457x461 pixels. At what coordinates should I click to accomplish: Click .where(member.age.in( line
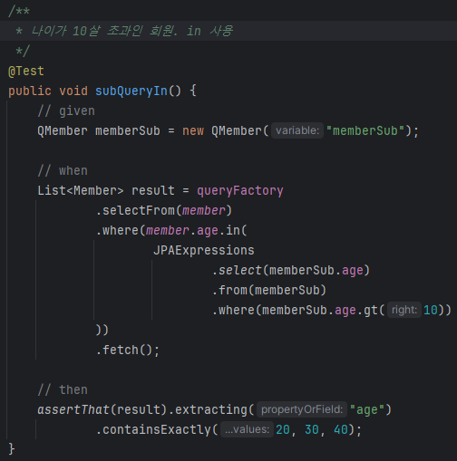pyautogui.click(x=171, y=230)
